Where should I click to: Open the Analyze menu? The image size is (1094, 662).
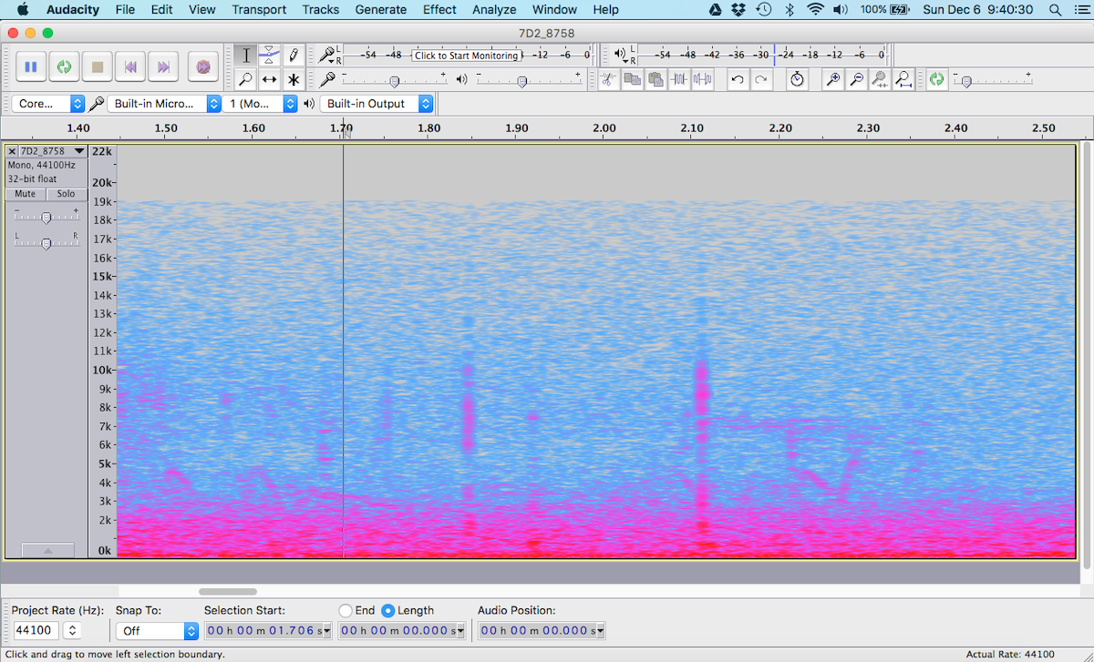[x=493, y=9]
